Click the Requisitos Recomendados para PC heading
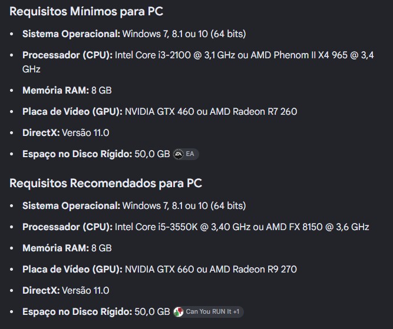The width and height of the screenshot is (393, 329). 105,183
